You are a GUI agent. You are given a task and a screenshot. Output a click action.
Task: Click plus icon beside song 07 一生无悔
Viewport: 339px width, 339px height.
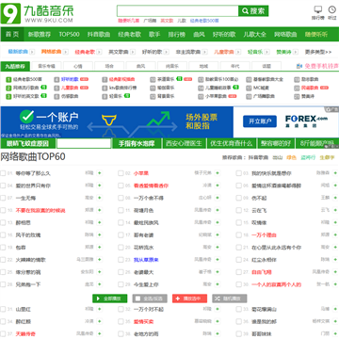pyautogui.click(x=100, y=198)
